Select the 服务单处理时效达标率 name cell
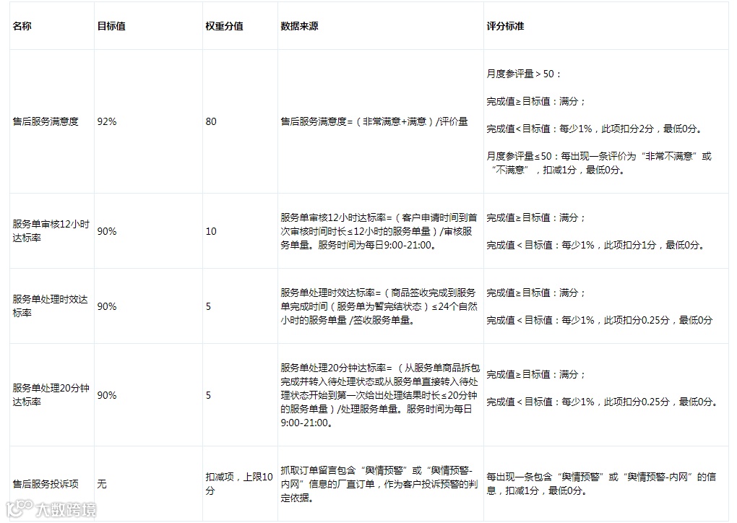The width and height of the screenshot is (737, 523). (x=51, y=306)
